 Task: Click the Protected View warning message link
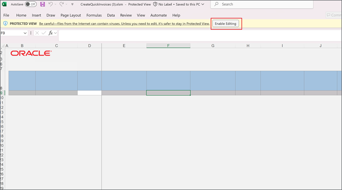point(124,24)
